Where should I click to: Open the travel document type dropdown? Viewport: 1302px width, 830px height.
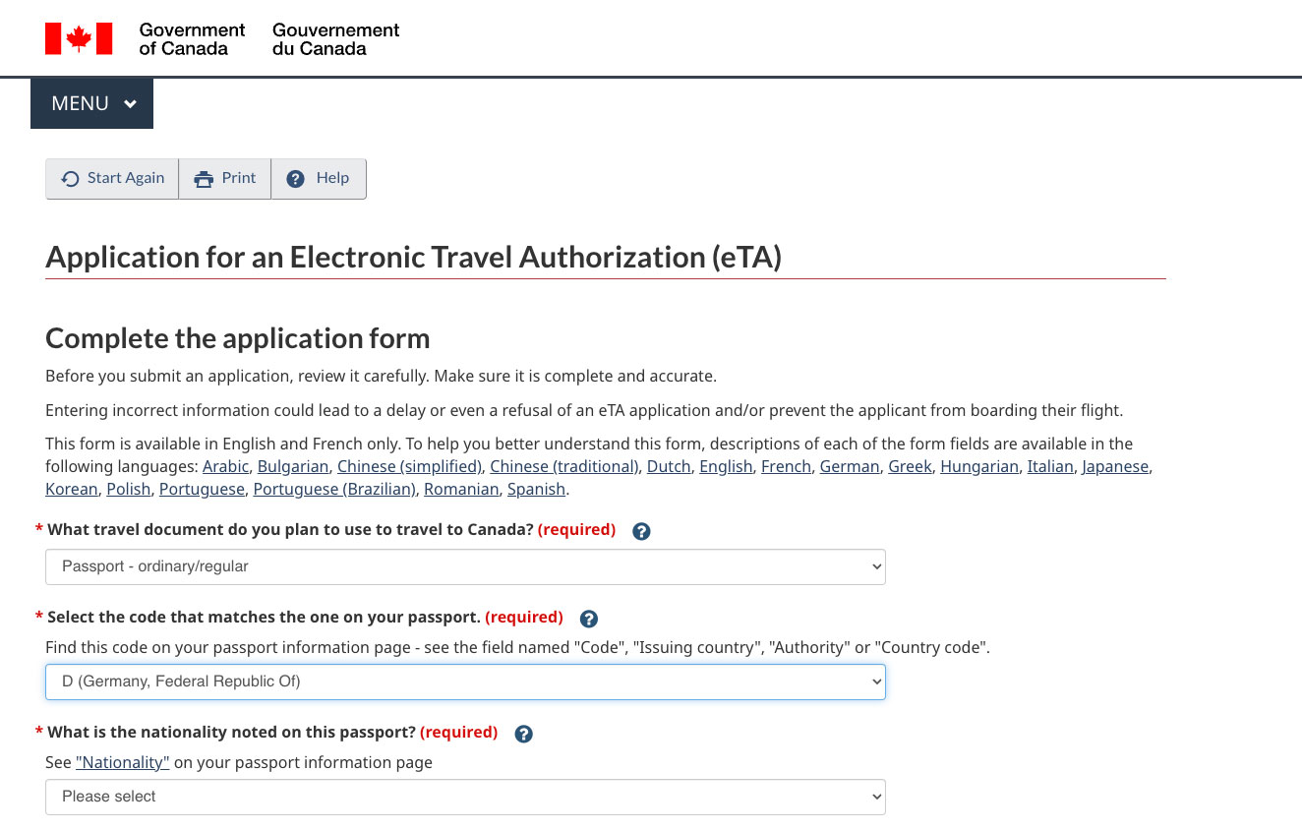point(465,566)
